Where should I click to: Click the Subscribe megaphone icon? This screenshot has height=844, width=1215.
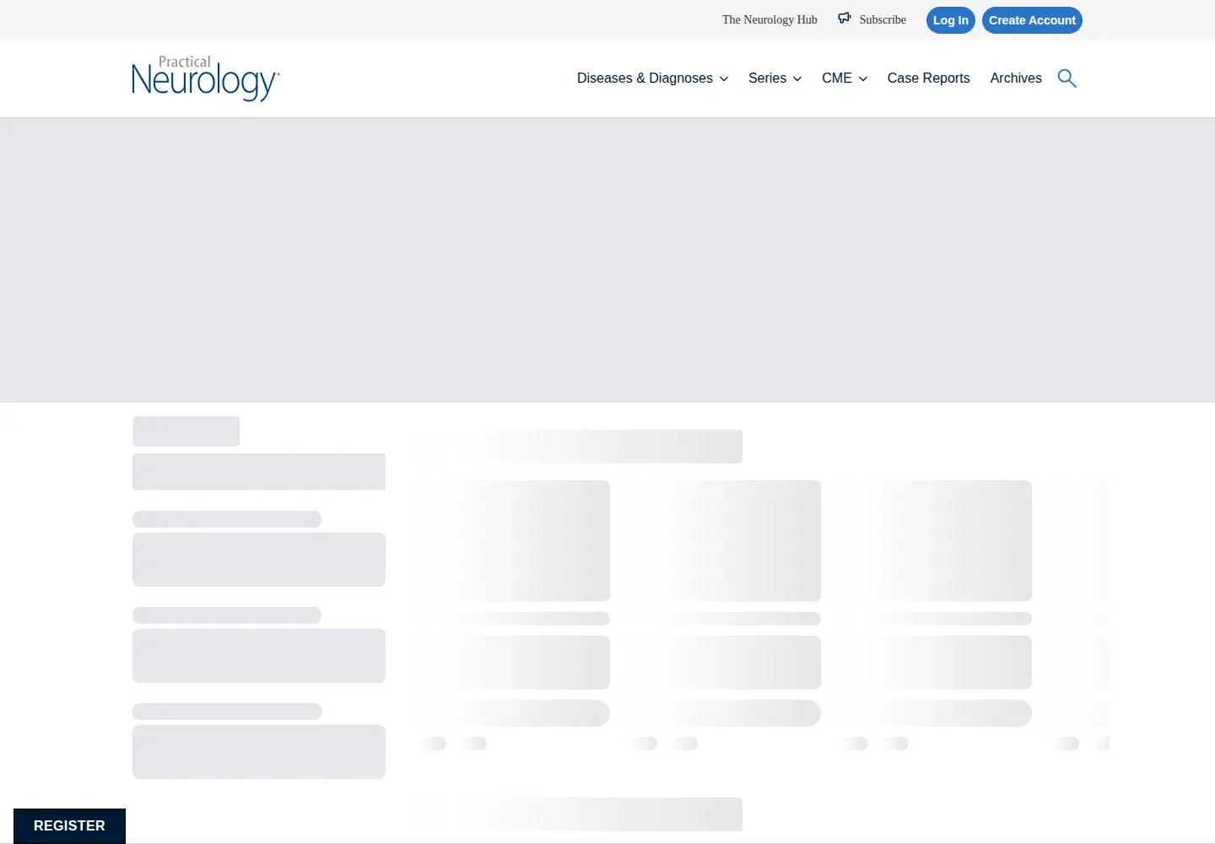pos(845,18)
